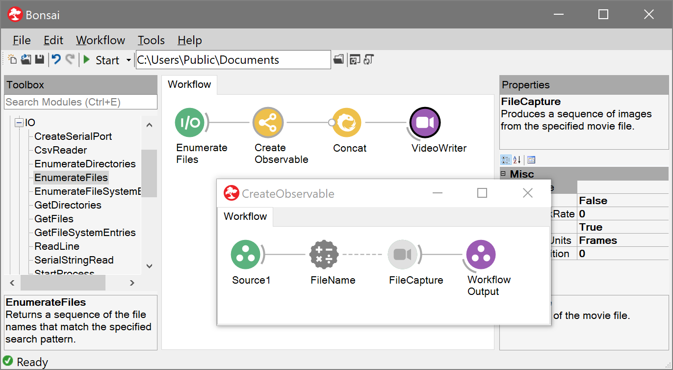Click the Reload Extensions toolbar icon
This screenshot has width=673, height=370.
369,60
